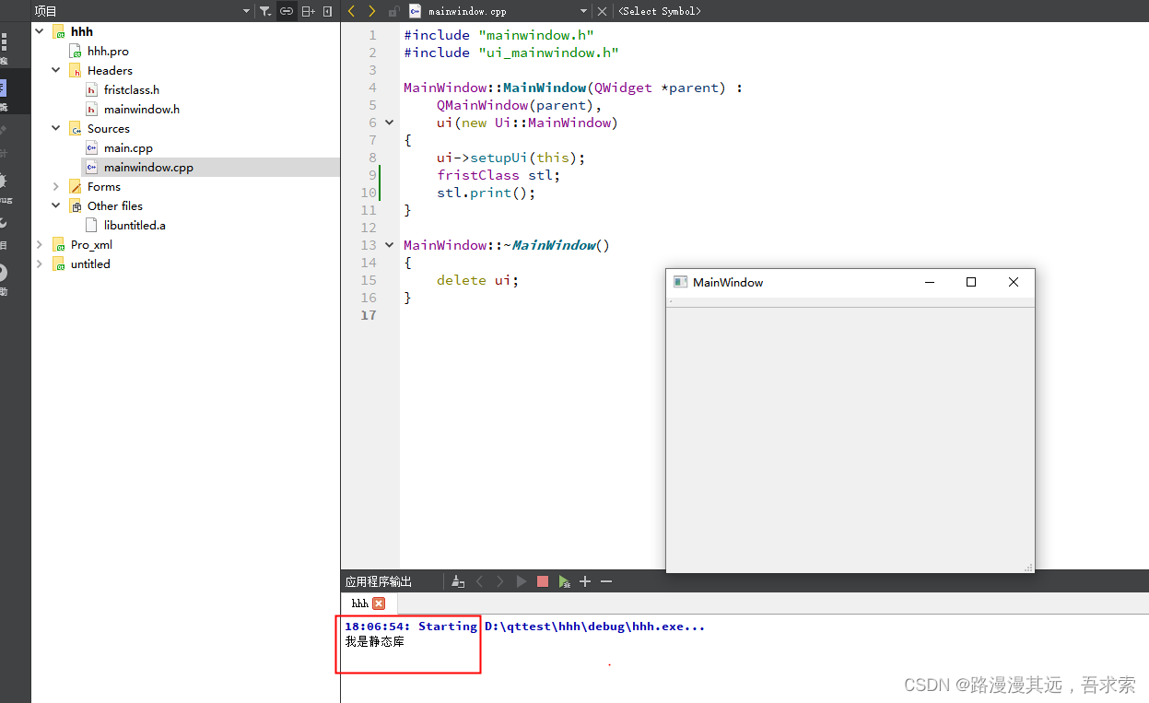
Task: Collapse the Headers folder
Action: (x=56, y=70)
